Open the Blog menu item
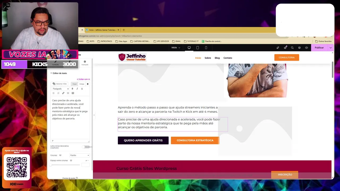Viewport: 340px width, 191px height. pyautogui.click(x=217, y=58)
